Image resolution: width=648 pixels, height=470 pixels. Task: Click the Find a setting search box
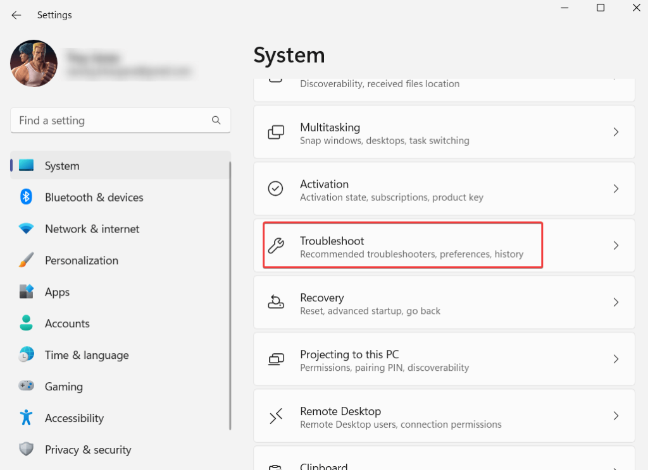coord(111,120)
